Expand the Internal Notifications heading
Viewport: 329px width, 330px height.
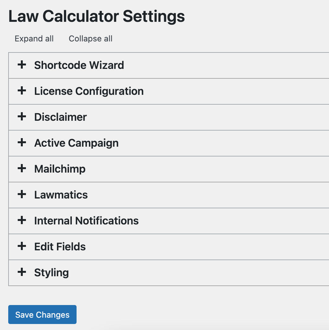(x=86, y=221)
